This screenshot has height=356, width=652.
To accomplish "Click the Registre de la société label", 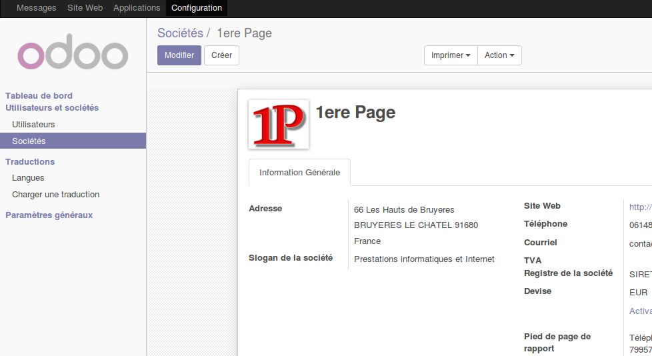I will 569,273.
